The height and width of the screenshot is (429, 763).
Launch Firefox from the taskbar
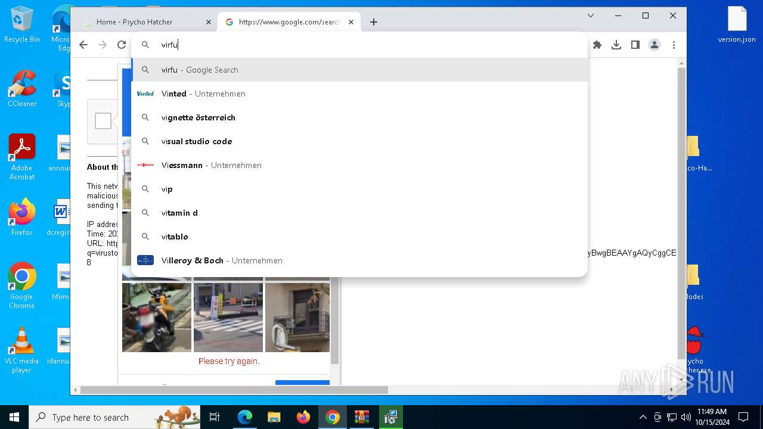[303, 417]
